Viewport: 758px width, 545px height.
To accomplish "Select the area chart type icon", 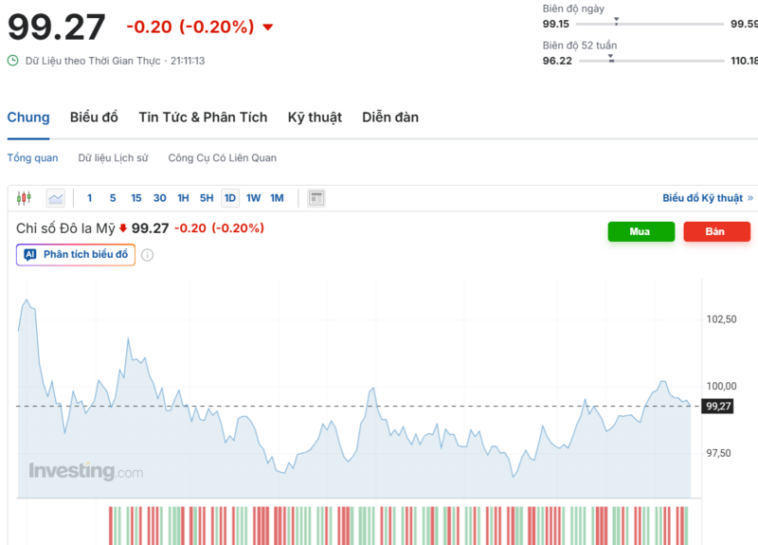I will click(x=56, y=198).
